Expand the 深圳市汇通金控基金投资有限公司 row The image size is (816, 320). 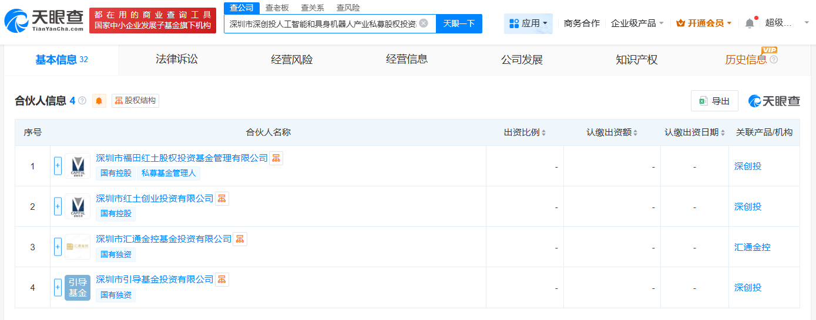point(58,247)
